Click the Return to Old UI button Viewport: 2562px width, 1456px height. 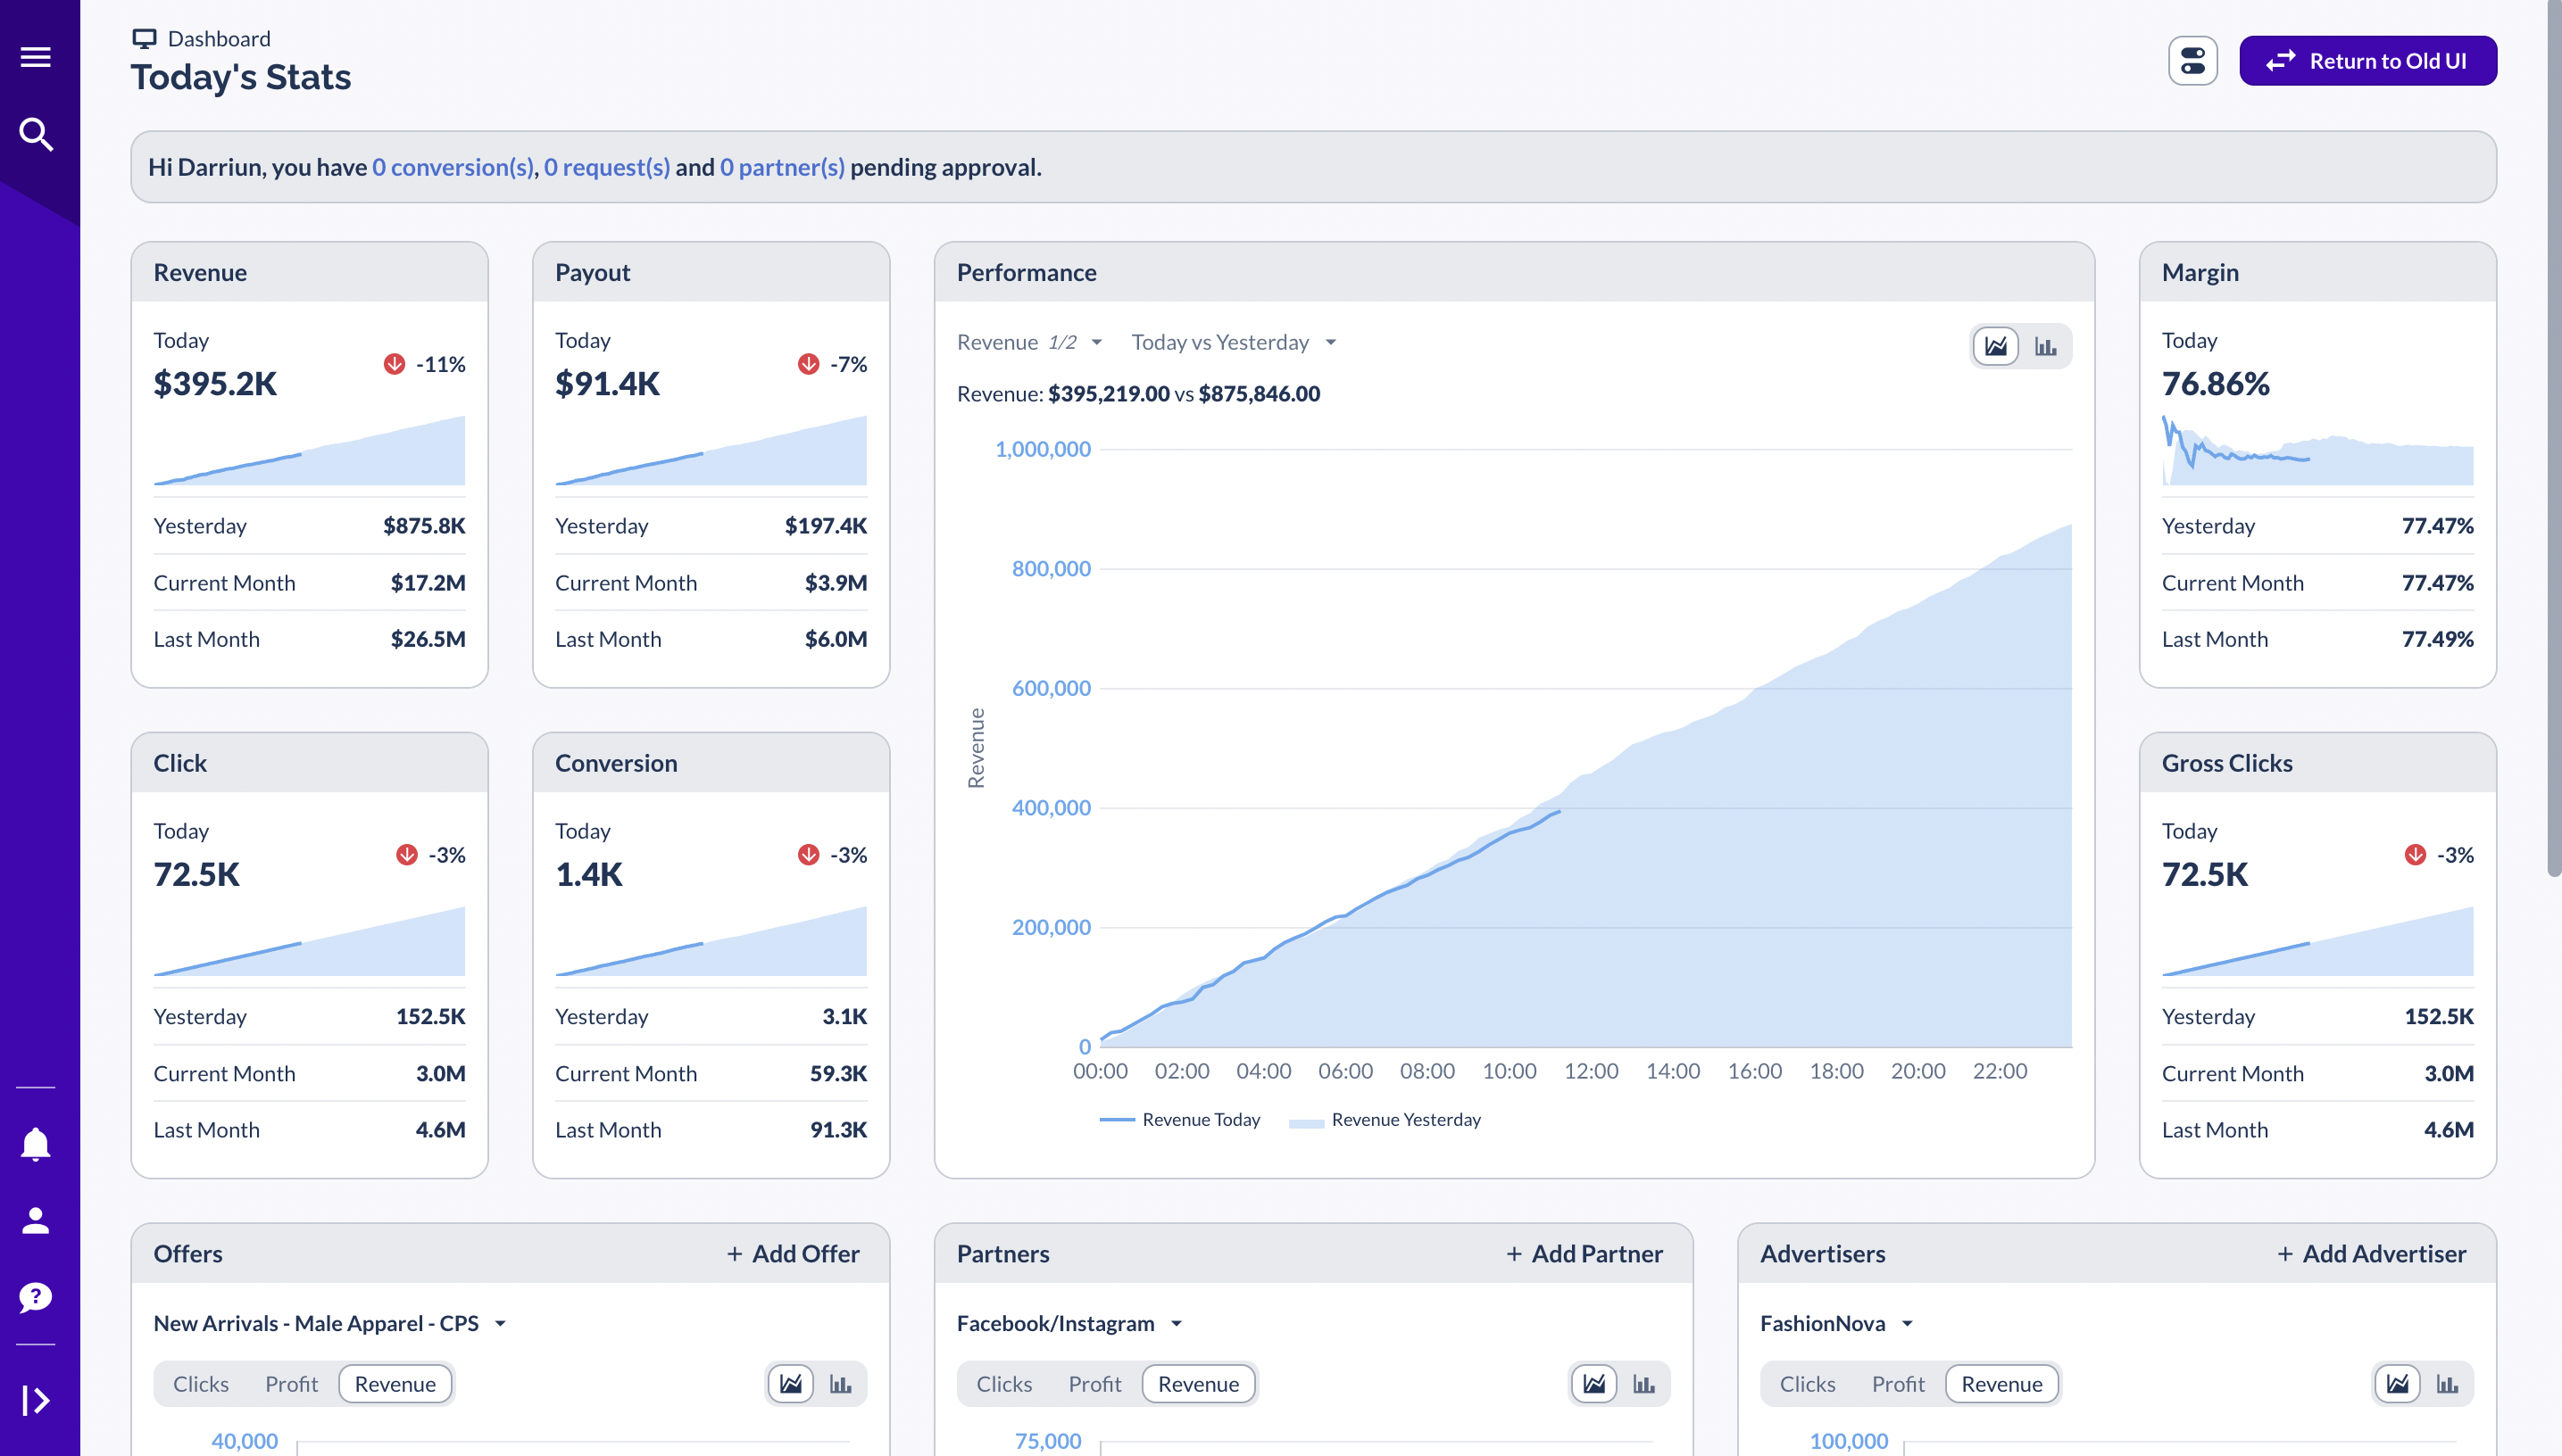2368,60
